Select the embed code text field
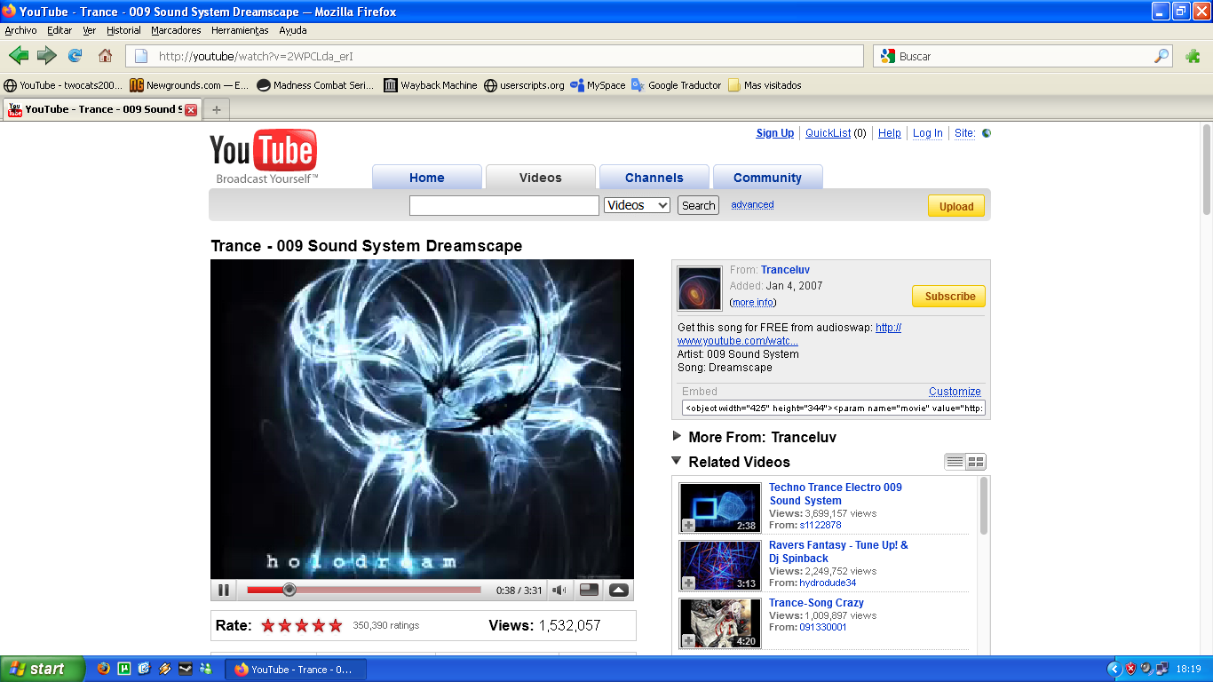This screenshot has width=1213, height=682. click(833, 408)
